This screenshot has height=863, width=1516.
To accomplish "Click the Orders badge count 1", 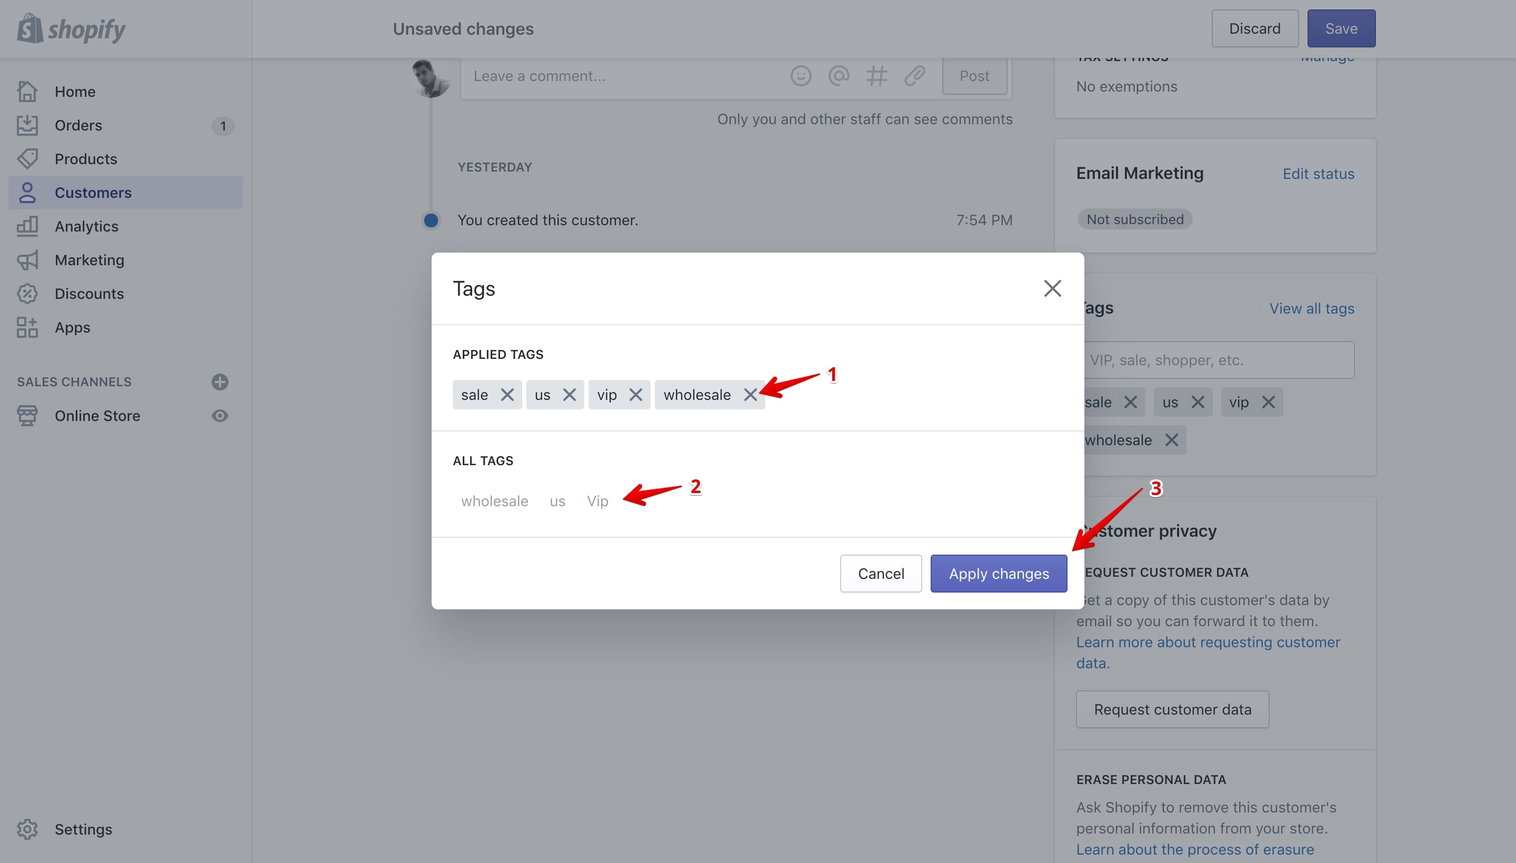I will 223,126.
